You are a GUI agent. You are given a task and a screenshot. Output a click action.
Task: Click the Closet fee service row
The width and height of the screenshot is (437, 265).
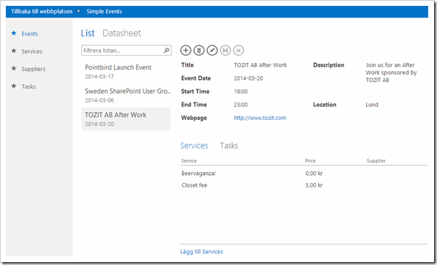(304, 185)
